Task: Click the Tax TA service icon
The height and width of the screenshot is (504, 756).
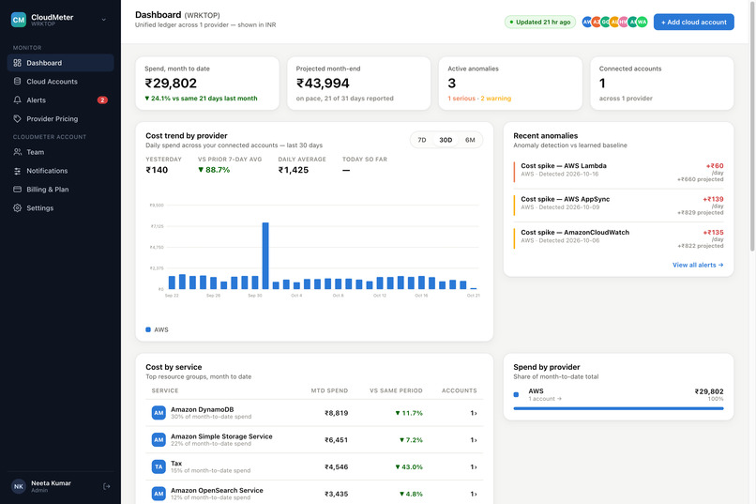Action: (159, 466)
